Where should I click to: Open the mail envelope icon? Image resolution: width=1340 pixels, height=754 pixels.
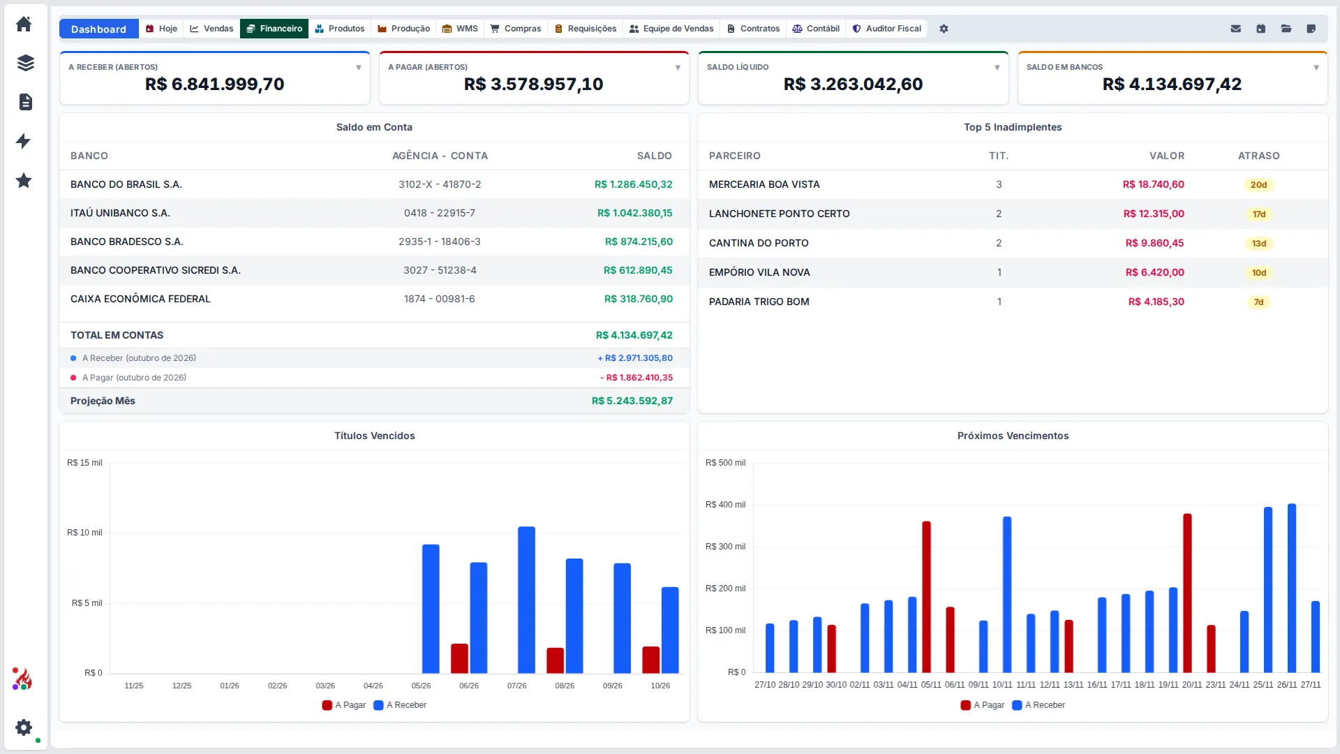[1236, 29]
